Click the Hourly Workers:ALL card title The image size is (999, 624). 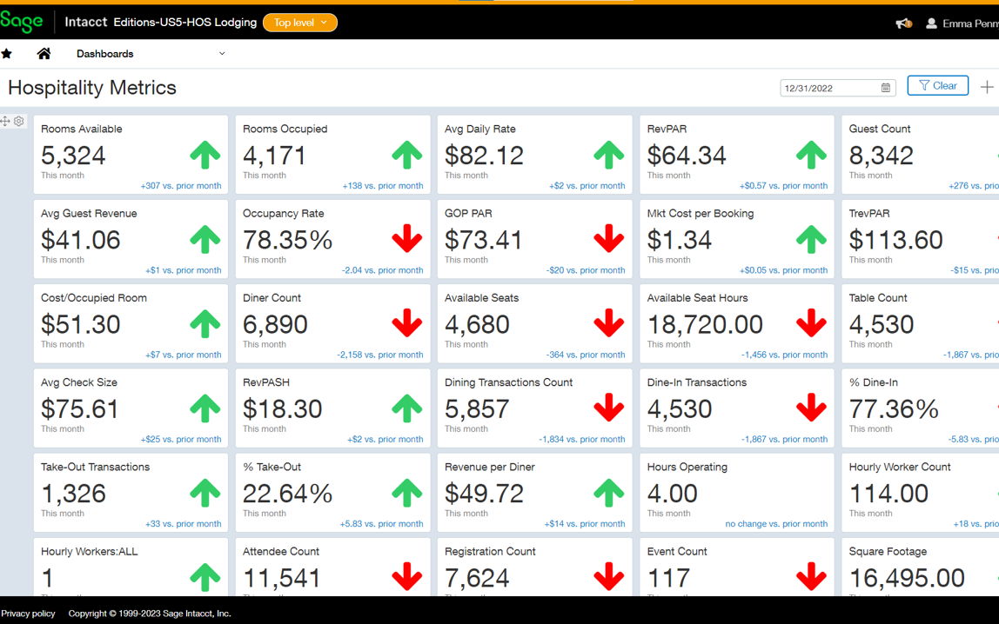89,552
